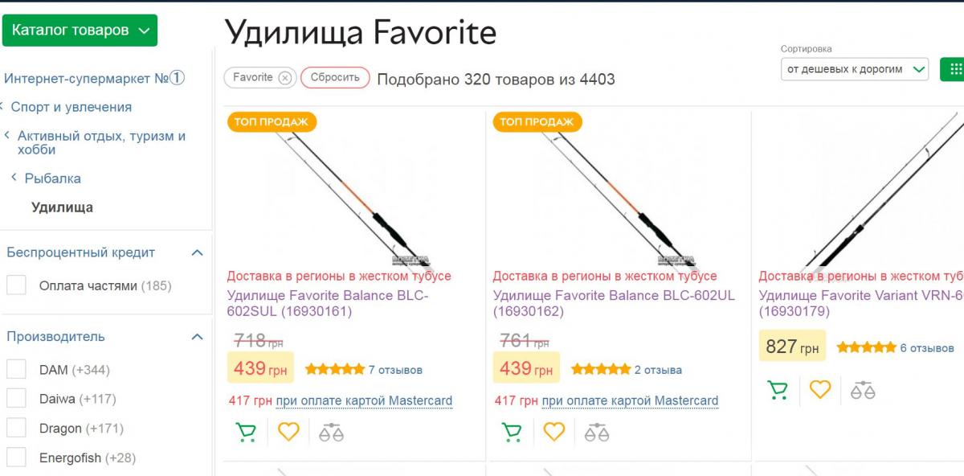Add BLC-602SUL rod to wishlist heart
Screen dimensions: 964x476
289,432
